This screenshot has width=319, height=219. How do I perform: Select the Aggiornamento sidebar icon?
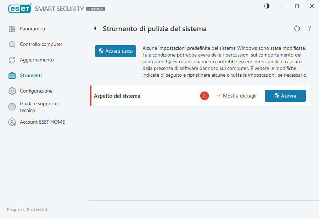tap(12, 60)
